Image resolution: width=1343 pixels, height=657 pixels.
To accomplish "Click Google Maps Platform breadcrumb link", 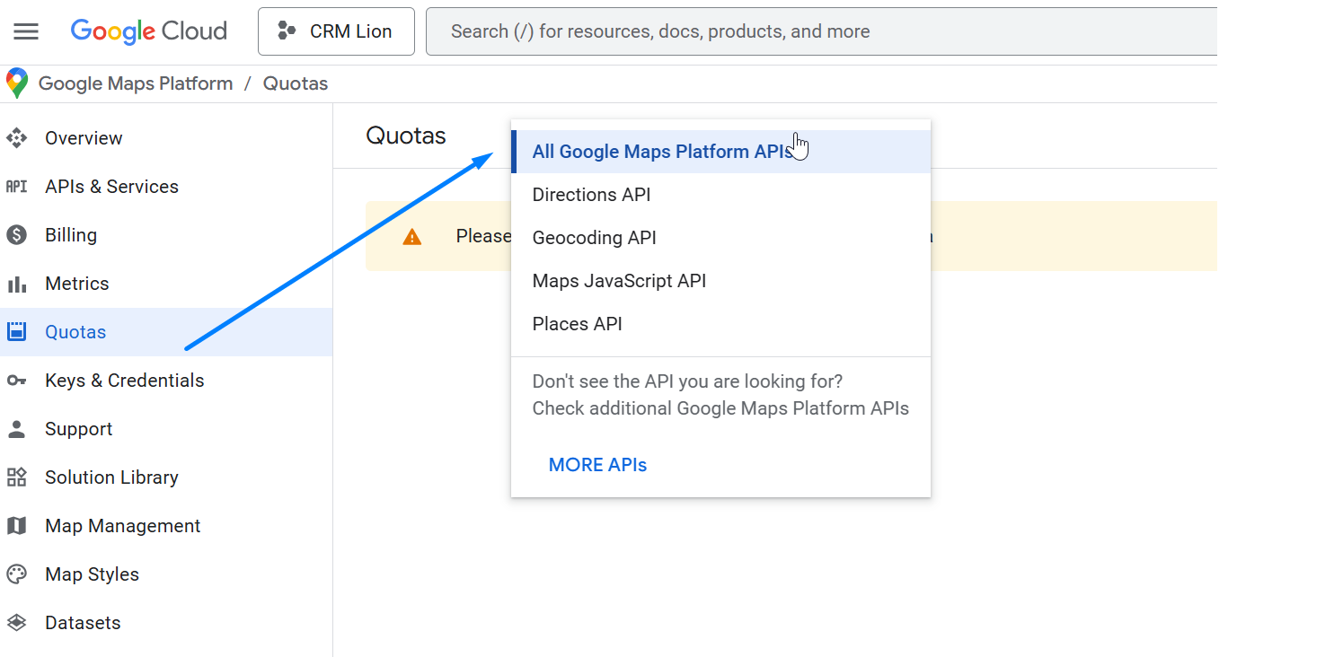I will (x=136, y=83).
